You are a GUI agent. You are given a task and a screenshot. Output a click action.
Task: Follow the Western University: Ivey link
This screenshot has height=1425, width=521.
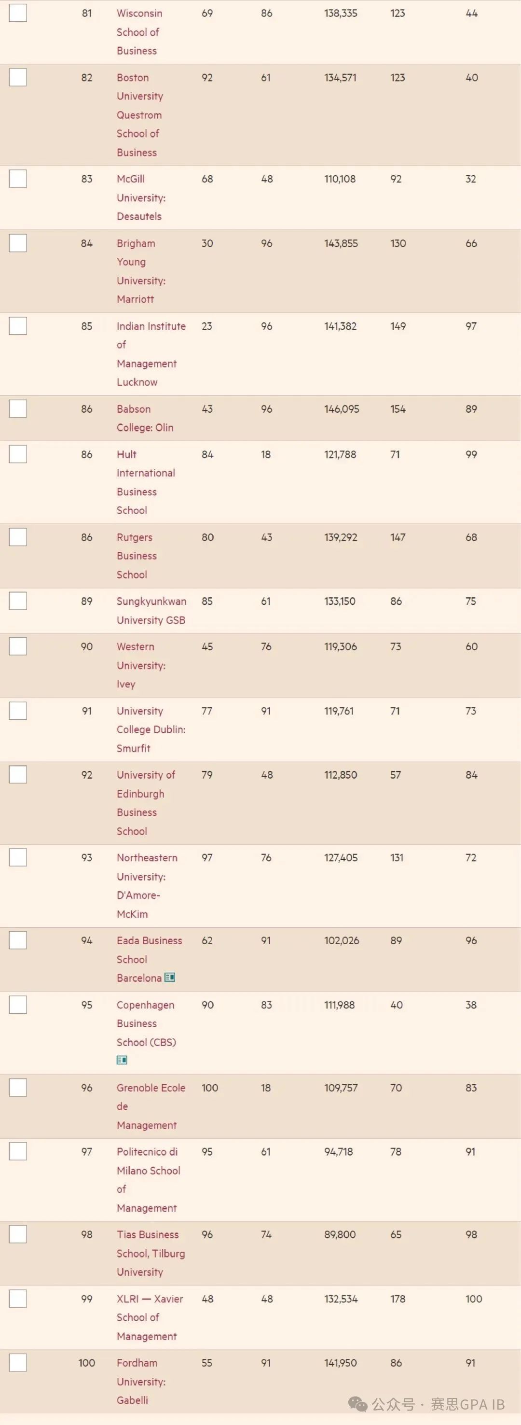point(141,666)
